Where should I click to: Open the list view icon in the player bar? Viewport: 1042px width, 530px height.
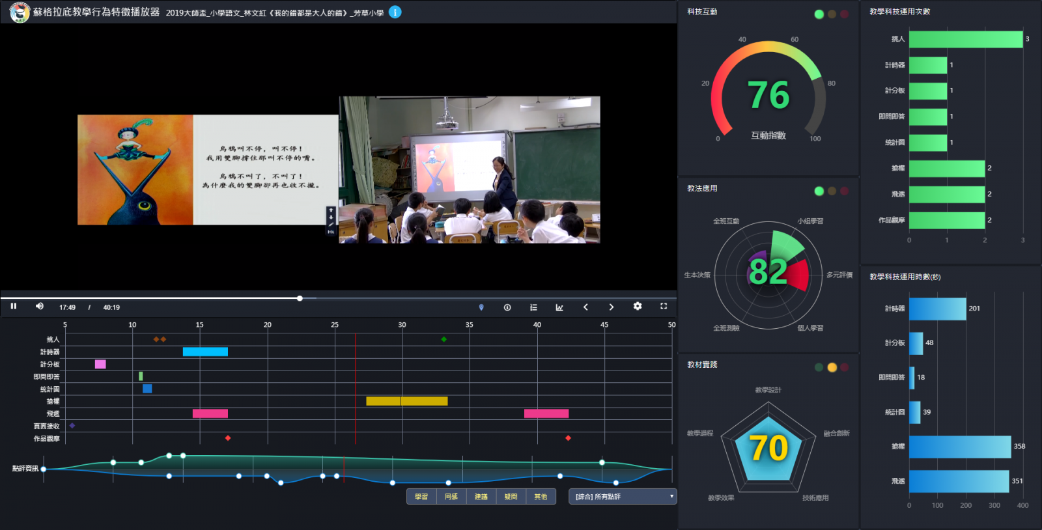(533, 307)
